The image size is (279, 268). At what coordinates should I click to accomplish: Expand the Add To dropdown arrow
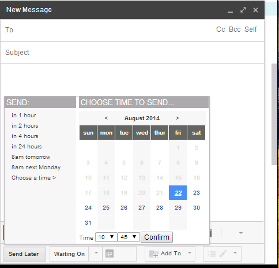(190, 253)
